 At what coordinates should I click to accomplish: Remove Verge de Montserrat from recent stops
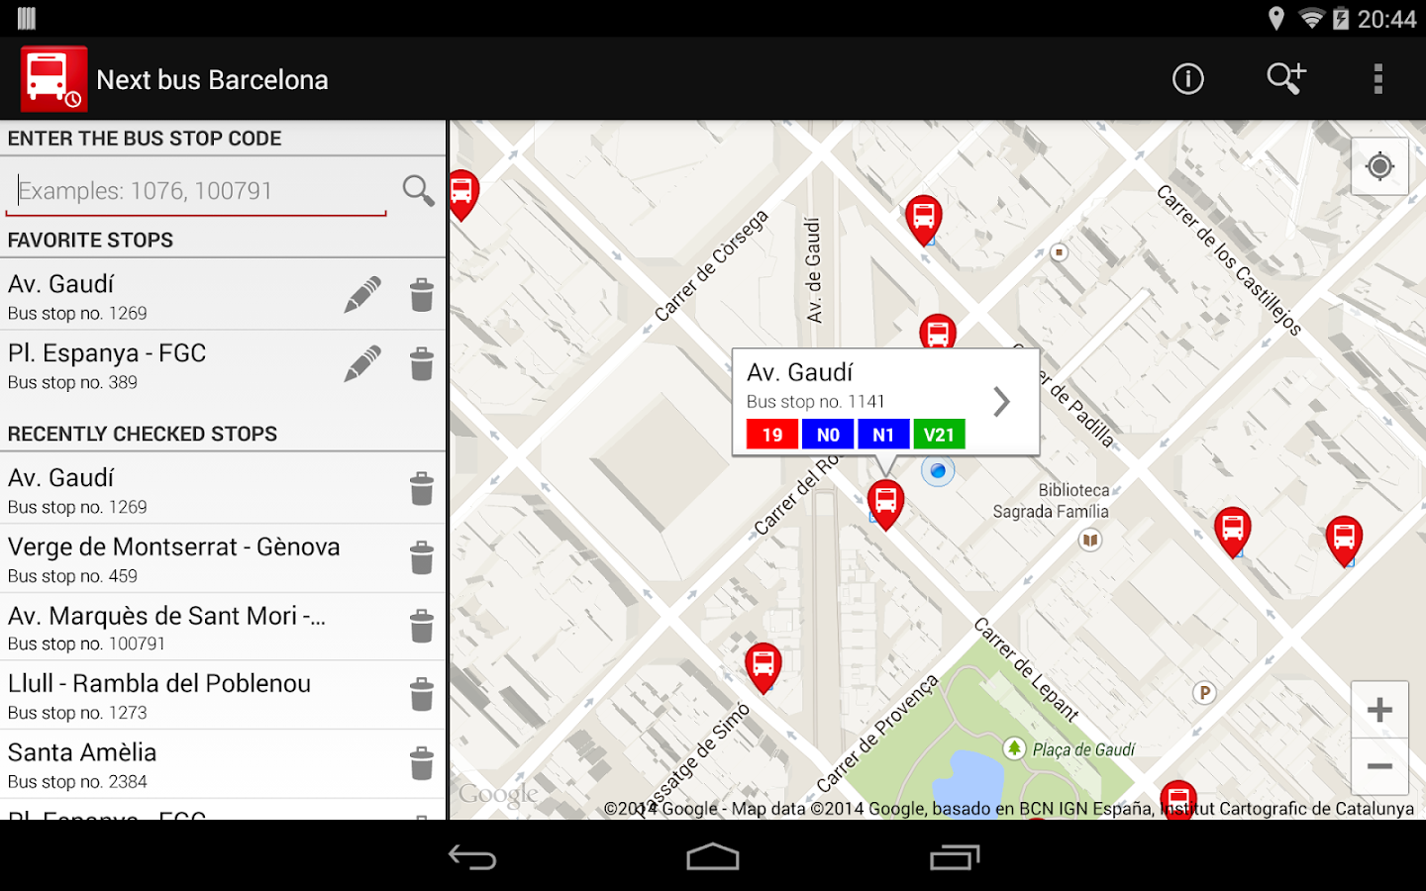[x=422, y=557]
